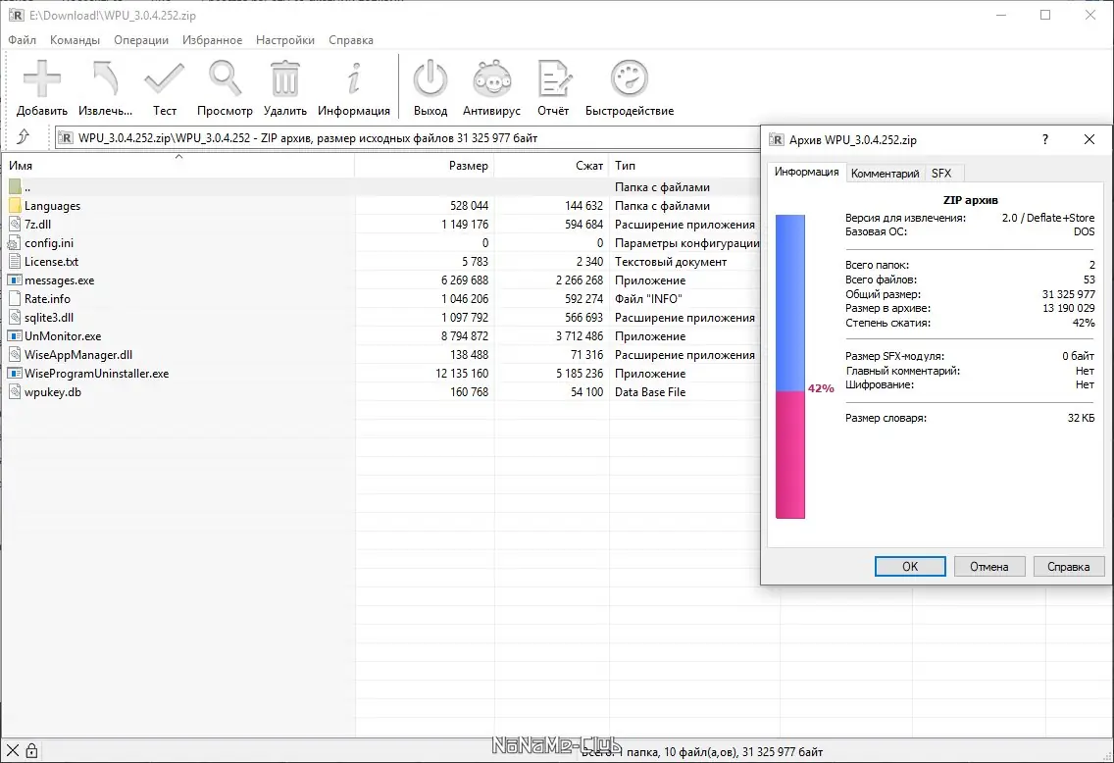Image resolution: width=1114 pixels, height=763 pixels.
Task: Select the messages.exe file name
Action: (x=60, y=280)
